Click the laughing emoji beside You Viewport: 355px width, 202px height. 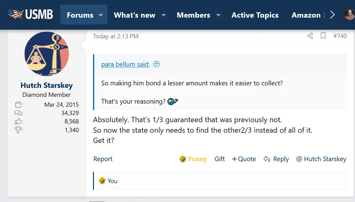point(102,181)
